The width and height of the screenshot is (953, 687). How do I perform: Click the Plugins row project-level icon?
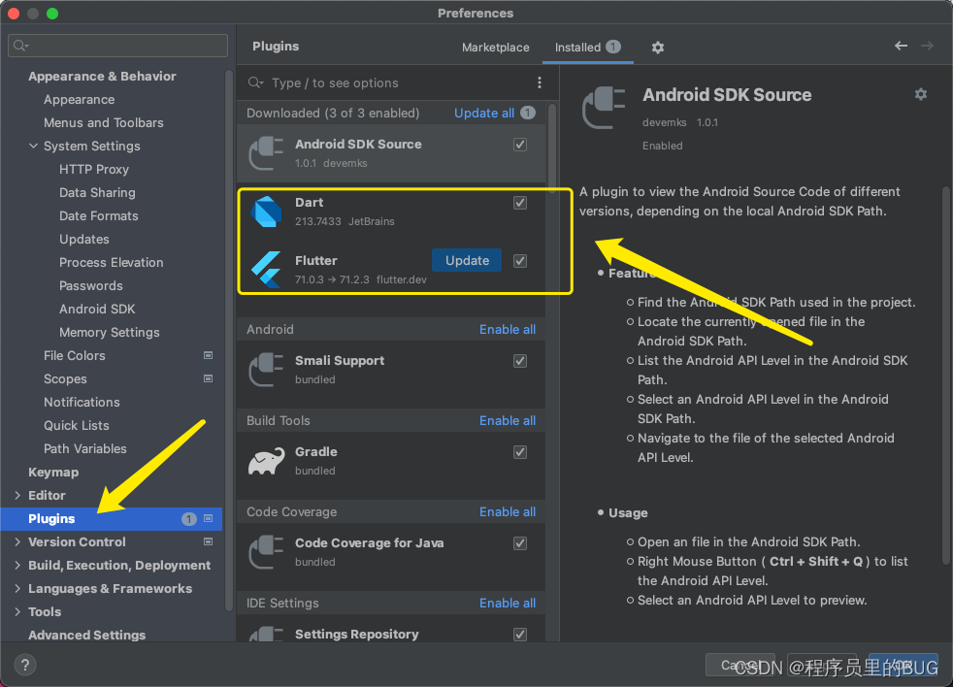pos(208,518)
